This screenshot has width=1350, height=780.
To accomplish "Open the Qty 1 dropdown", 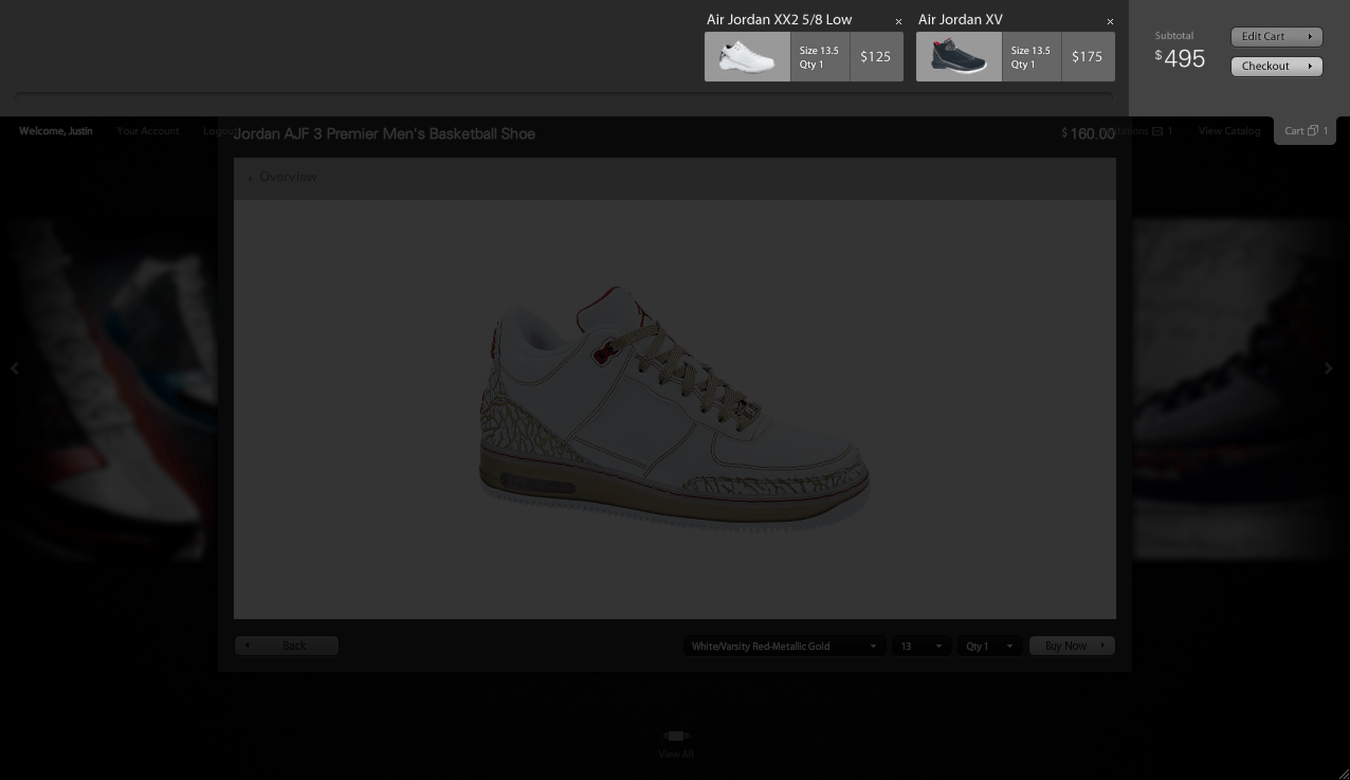I will click(x=989, y=646).
